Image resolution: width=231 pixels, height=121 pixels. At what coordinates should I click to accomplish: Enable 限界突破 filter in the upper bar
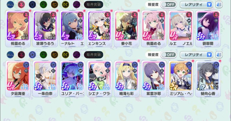[94, 5]
